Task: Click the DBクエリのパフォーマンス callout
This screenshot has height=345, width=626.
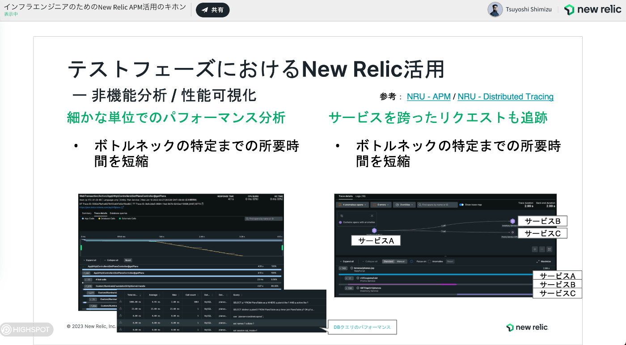Action: pyautogui.click(x=362, y=327)
